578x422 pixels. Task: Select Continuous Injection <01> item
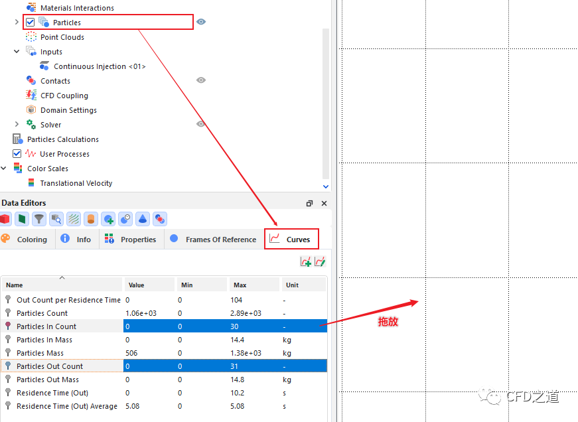[100, 66]
